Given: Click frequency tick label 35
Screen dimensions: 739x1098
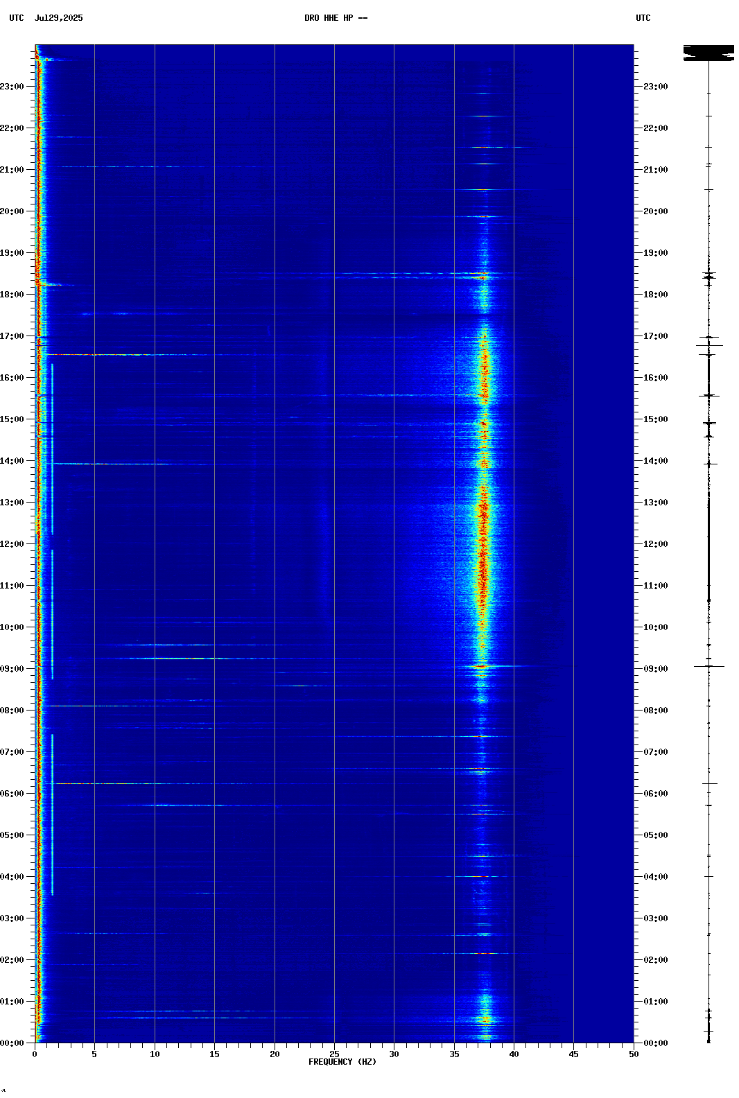Looking at the screenshot, I should pos(454,1054).
